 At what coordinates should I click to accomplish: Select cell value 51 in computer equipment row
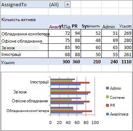(x=115, y=33)
